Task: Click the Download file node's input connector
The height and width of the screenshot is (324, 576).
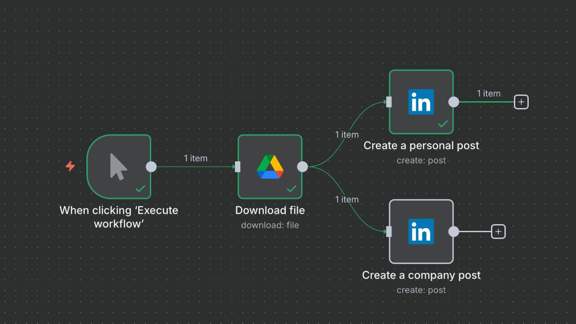Action: (238, 166)
